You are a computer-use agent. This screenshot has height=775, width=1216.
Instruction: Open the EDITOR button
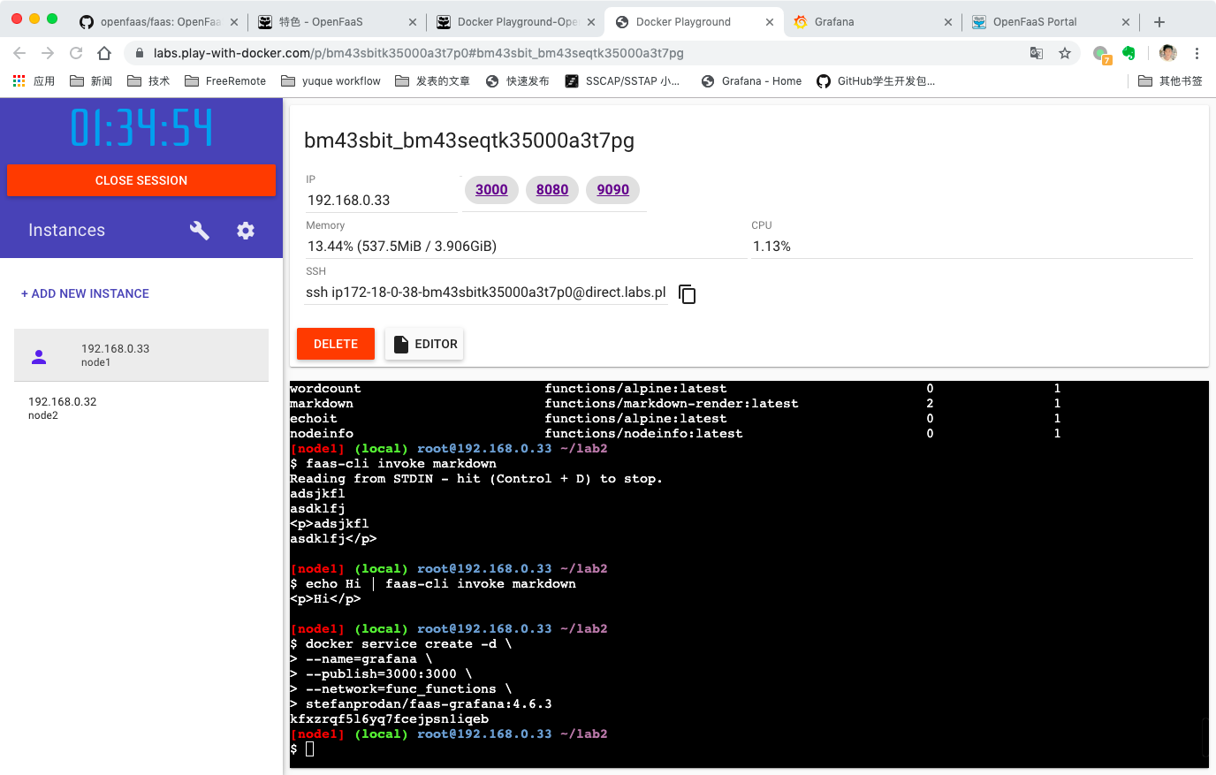click(424, 344)
